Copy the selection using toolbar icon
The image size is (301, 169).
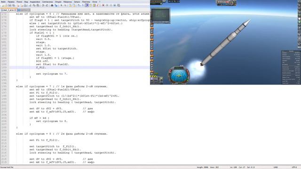[34, 5]
